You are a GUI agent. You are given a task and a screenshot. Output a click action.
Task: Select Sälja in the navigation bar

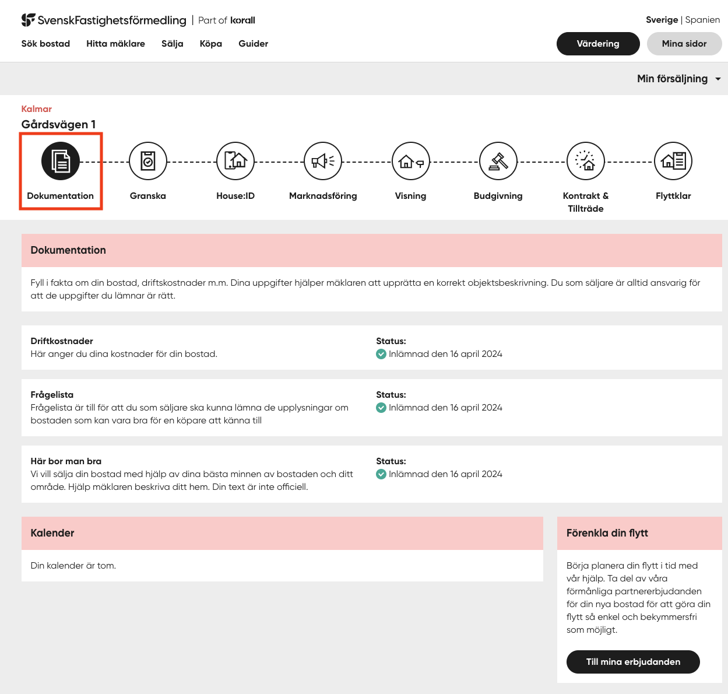click(x=172, y=44)
